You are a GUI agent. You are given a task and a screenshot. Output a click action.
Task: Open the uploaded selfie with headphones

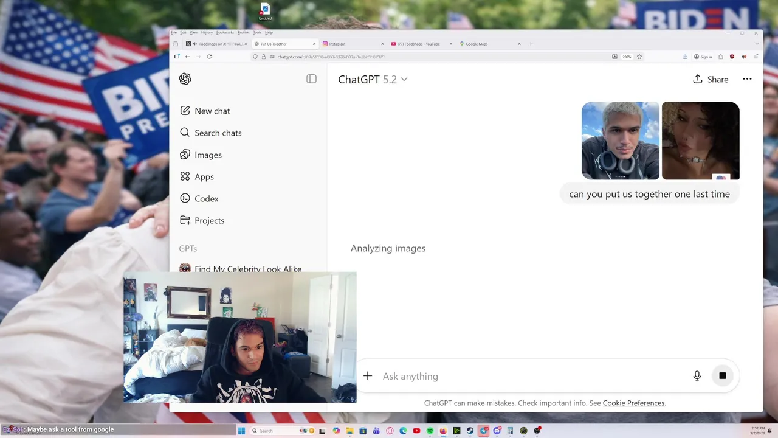click(621, 141)
